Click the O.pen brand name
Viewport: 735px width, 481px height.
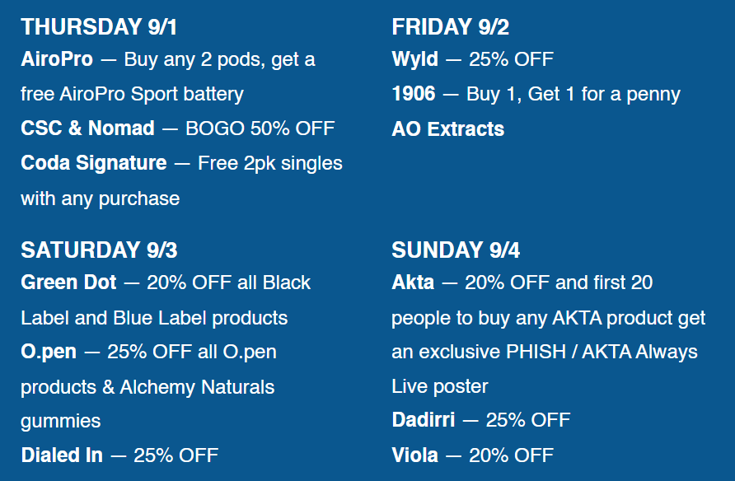coord(49,353)
